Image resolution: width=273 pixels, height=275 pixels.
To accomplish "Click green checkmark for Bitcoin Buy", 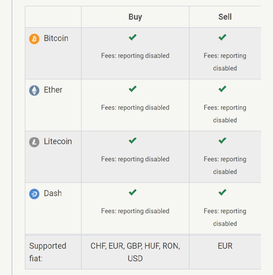I will point(133,37).
